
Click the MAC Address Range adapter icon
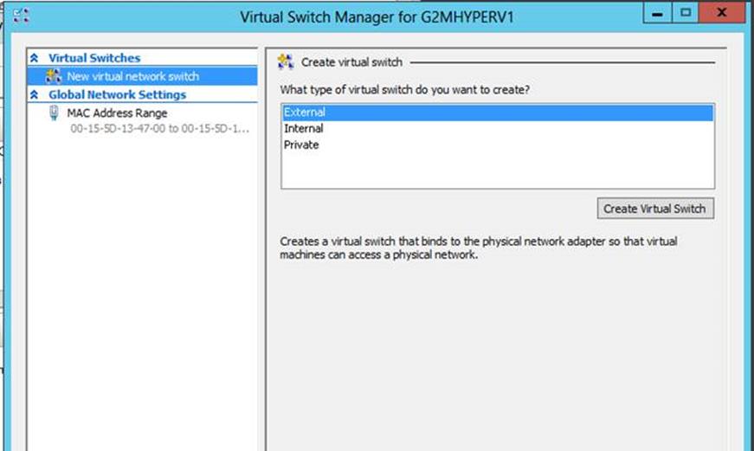[54, 113]
